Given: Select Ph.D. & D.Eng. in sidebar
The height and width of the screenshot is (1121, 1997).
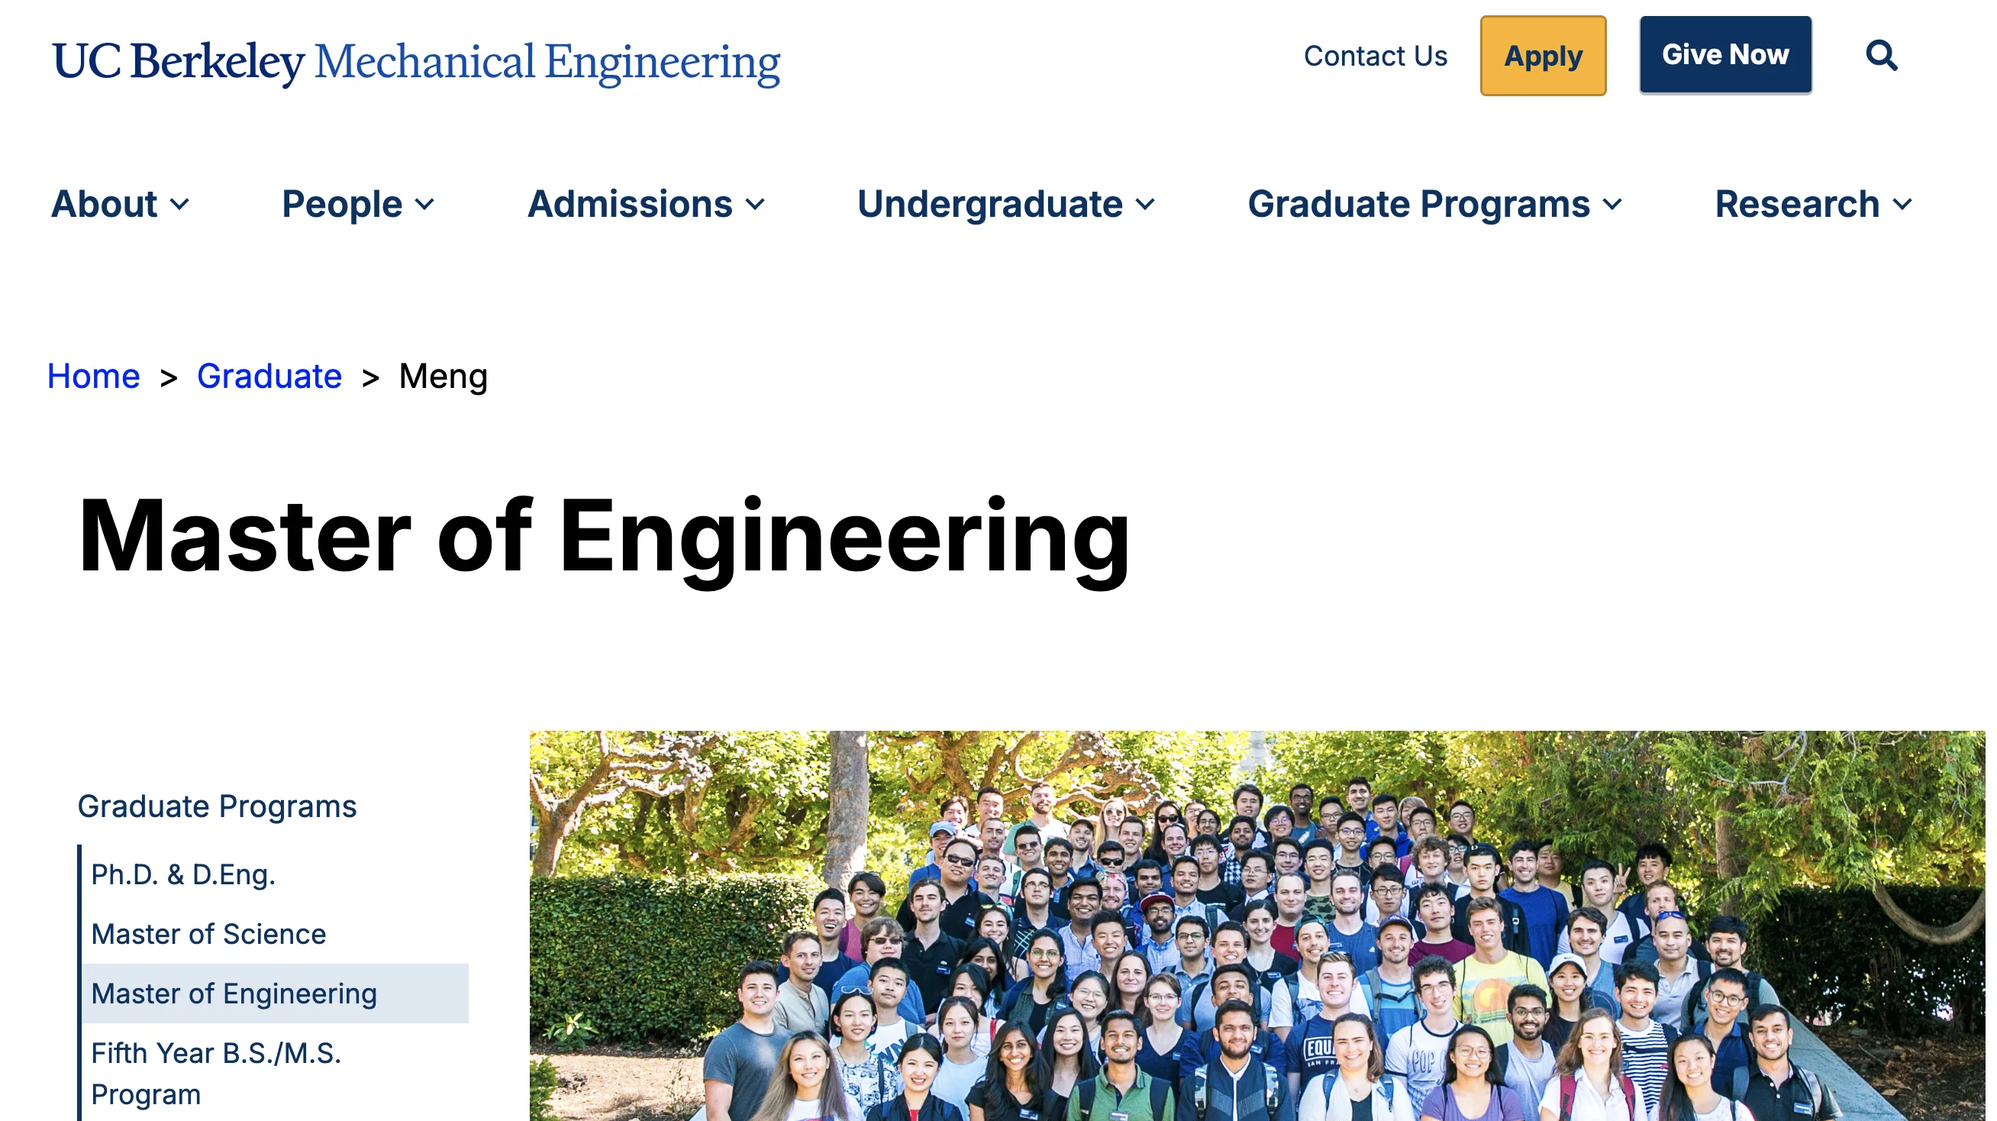Looking at the screenshot, I should coord(183,875).
